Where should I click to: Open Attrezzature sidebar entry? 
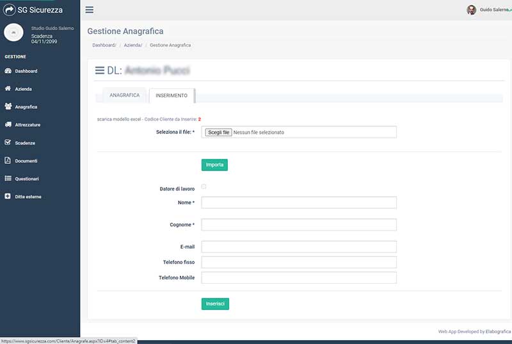point(28,125)
